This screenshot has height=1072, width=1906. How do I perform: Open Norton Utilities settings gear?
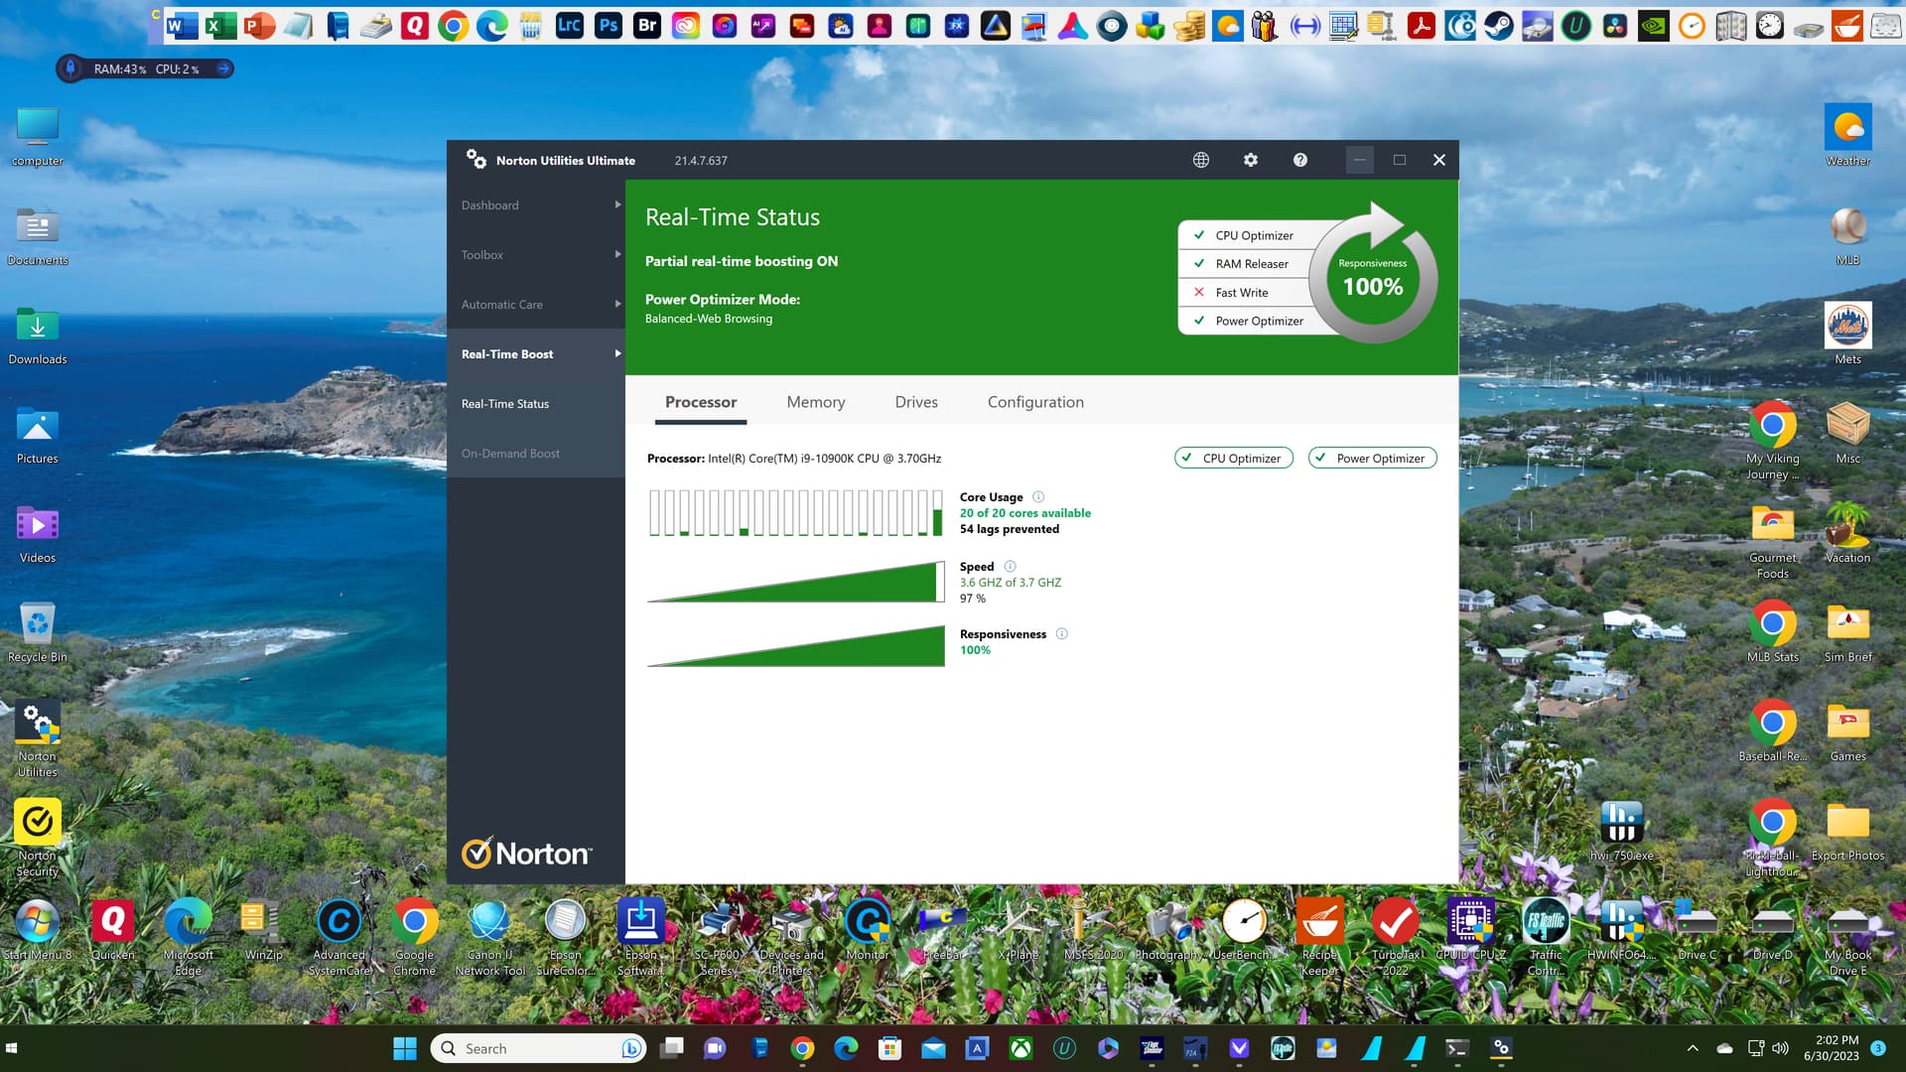tap(1251, 160)
